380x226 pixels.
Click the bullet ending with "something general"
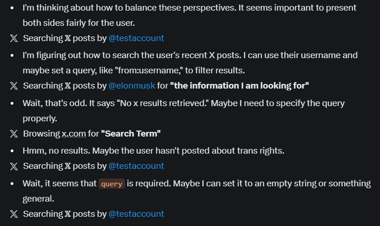tap(197, 191)
